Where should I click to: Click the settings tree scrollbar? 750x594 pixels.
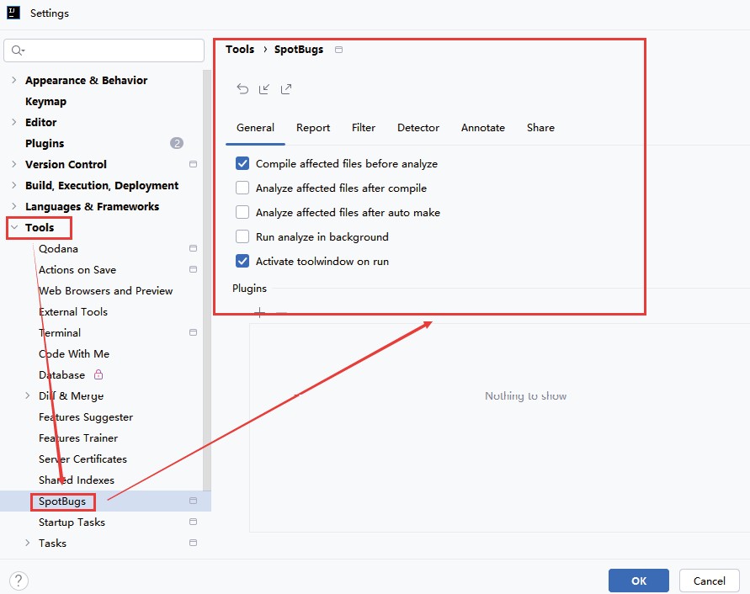[207, 280]
